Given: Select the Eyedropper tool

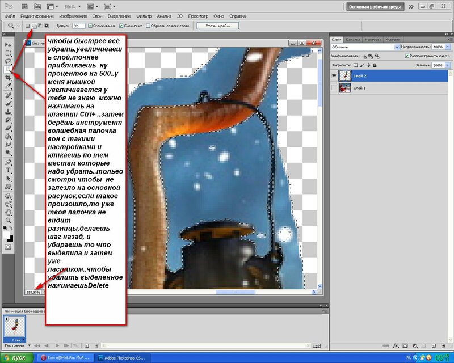Looking at the screenshot, I should point(8,86).
